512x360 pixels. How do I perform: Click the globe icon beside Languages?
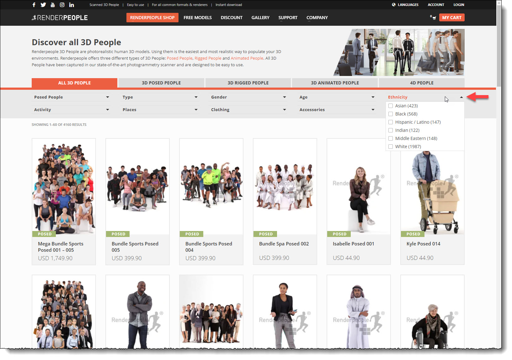pyautogui.click(x=394, y=5)
